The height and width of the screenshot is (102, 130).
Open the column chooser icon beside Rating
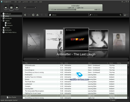(128, 63)
